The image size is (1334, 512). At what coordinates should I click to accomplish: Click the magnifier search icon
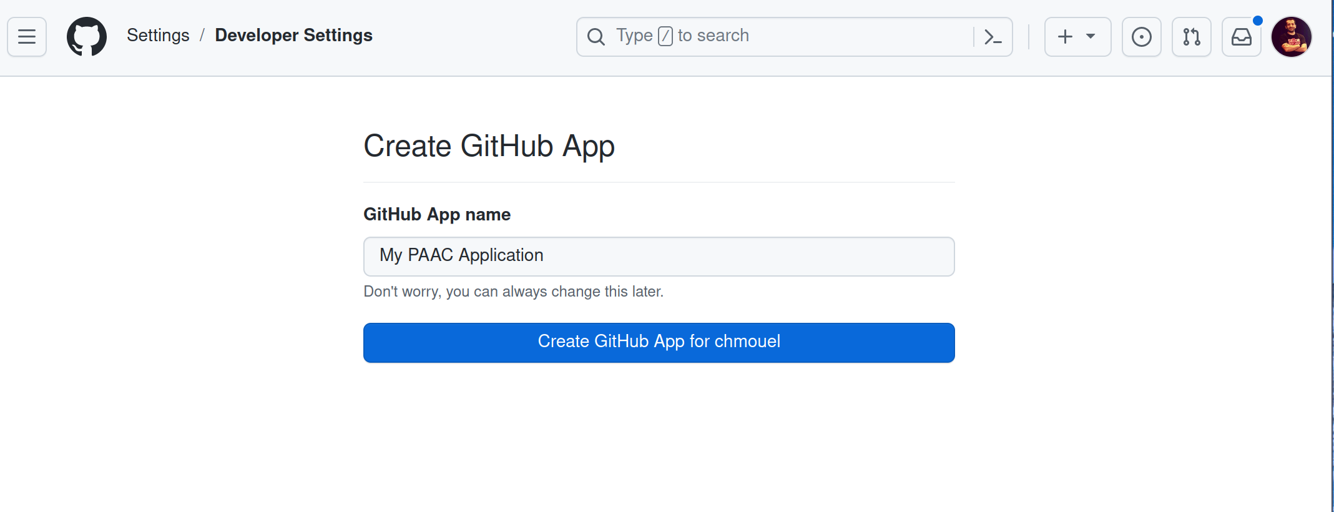[596, 37]
